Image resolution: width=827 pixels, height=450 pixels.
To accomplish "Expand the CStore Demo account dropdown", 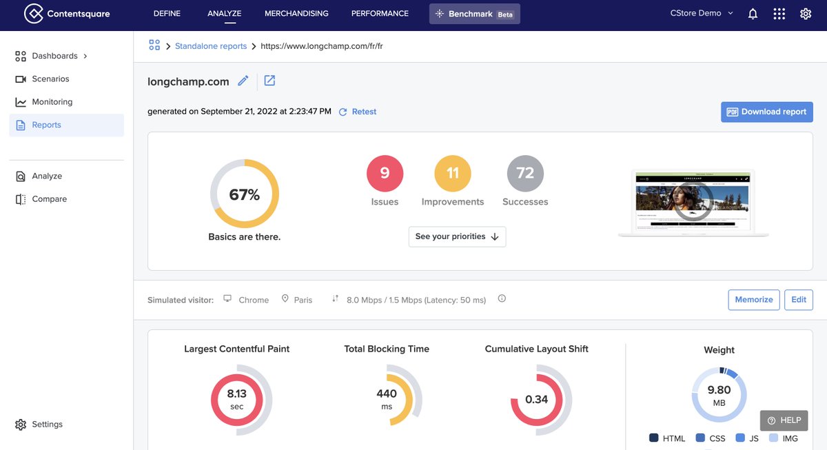I will point(702,13).
